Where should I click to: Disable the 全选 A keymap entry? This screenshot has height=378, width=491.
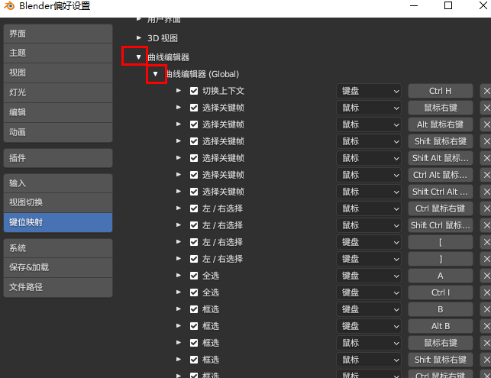(x=194, y=276)
